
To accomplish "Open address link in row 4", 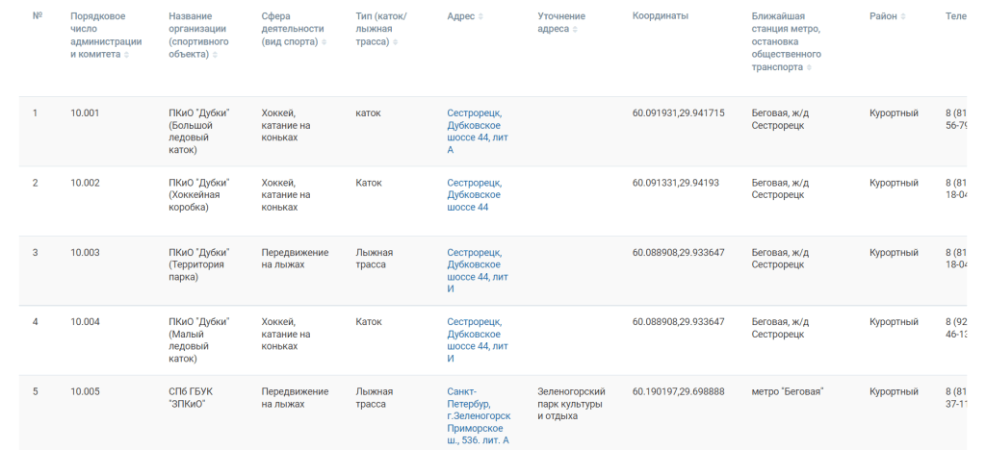I will pos(478,340).
